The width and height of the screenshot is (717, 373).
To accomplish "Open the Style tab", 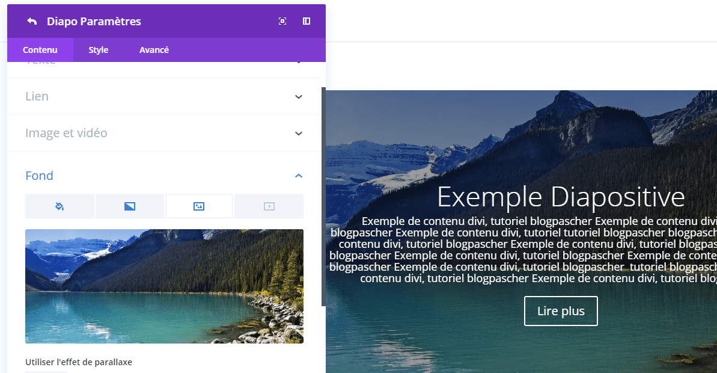I will [99, 50].
